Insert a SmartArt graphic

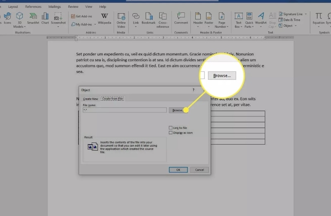(33, 18)
